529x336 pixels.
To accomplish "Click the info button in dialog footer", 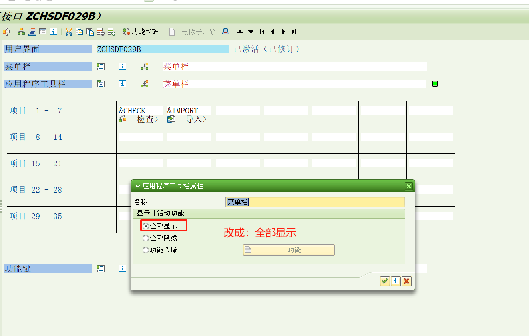I will coord(396,282).
